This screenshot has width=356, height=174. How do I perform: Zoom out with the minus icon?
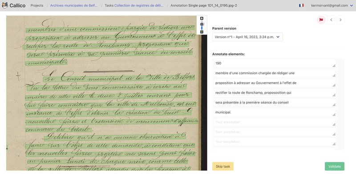point(202,32)
